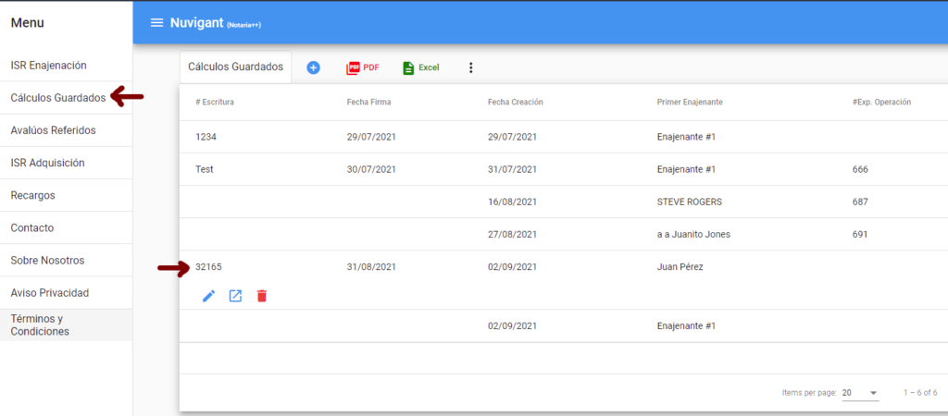Click the 31/07/2021 creation date
948x416 pixels.
click(x=512, y=170)
